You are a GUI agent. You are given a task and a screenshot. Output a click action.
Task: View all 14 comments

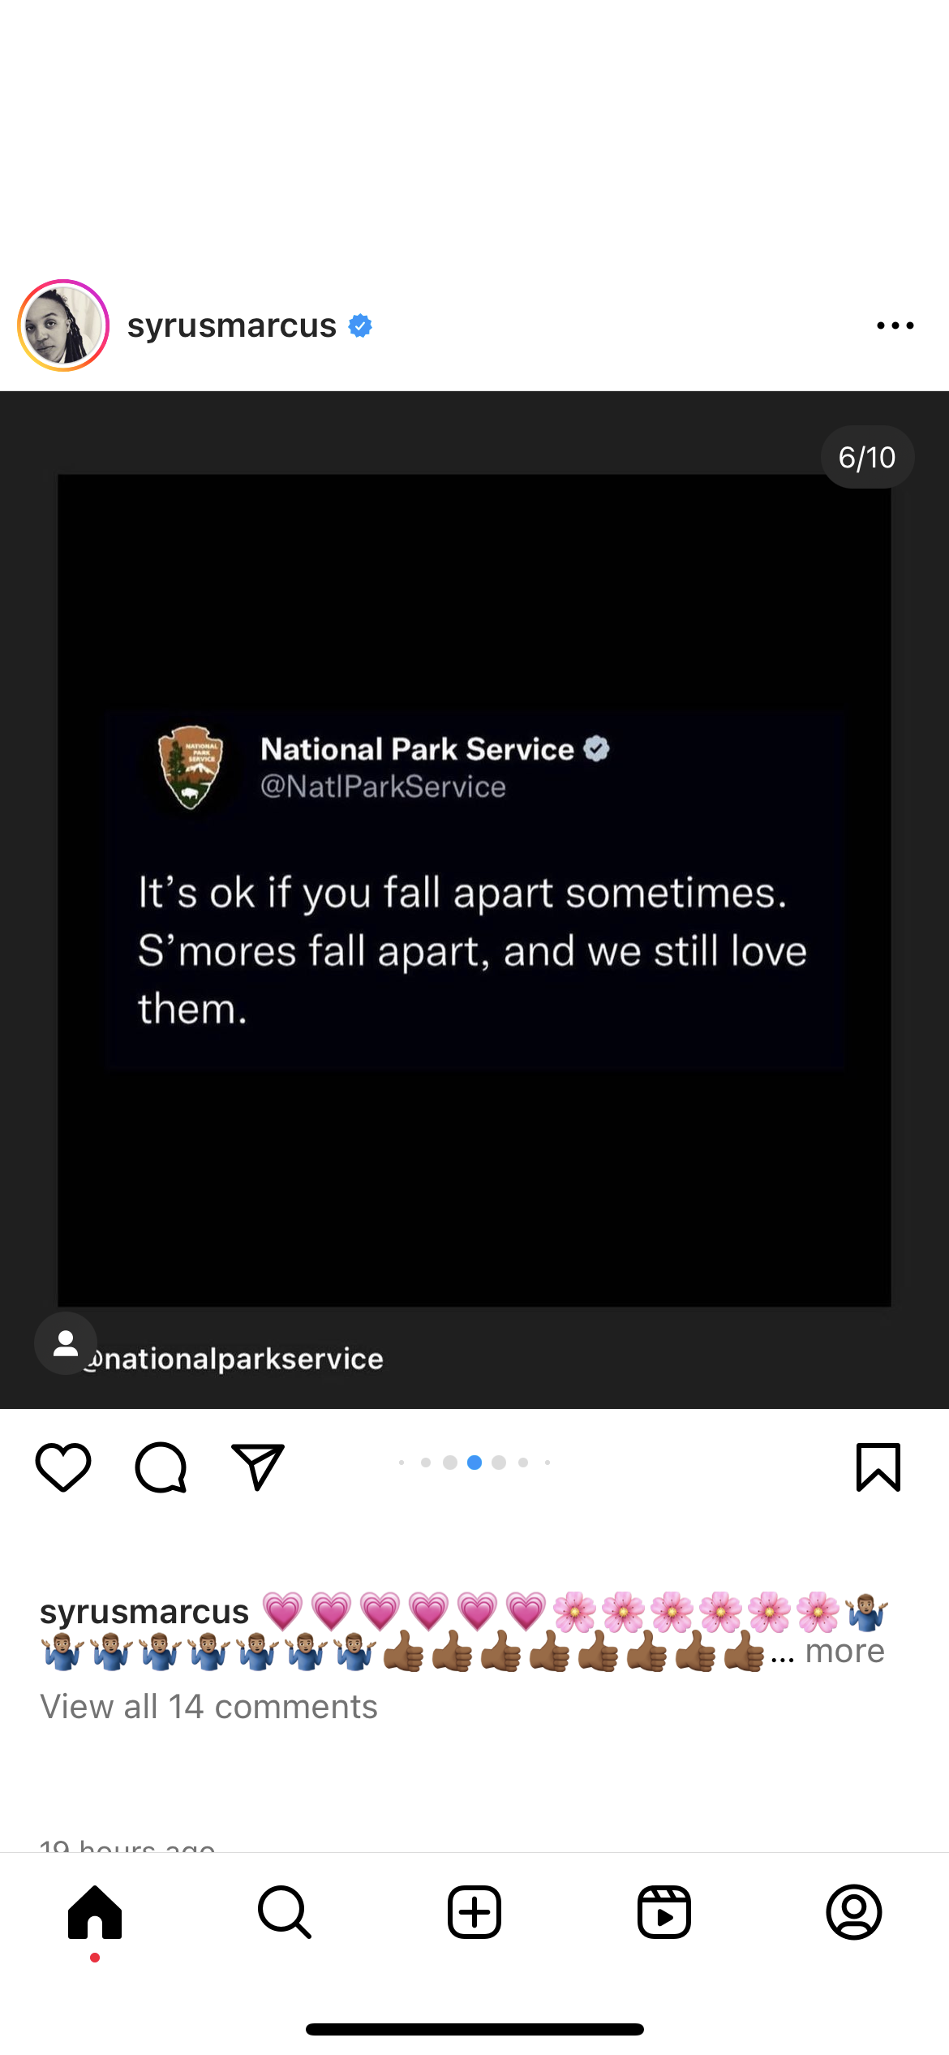208,1707
